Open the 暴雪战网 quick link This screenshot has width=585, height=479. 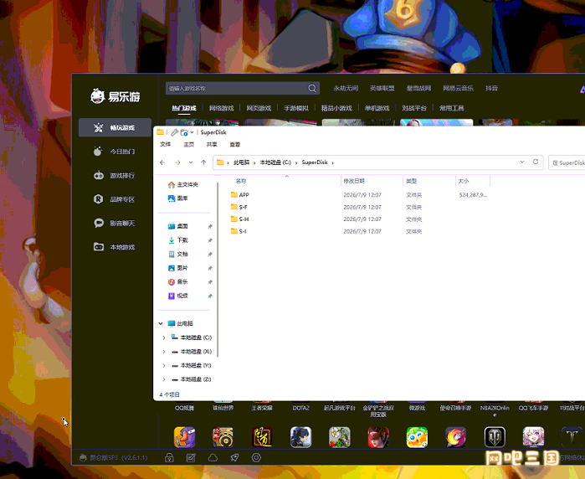point(418,88)
